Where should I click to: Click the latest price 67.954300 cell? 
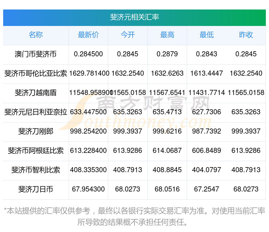tap(88, 189)
